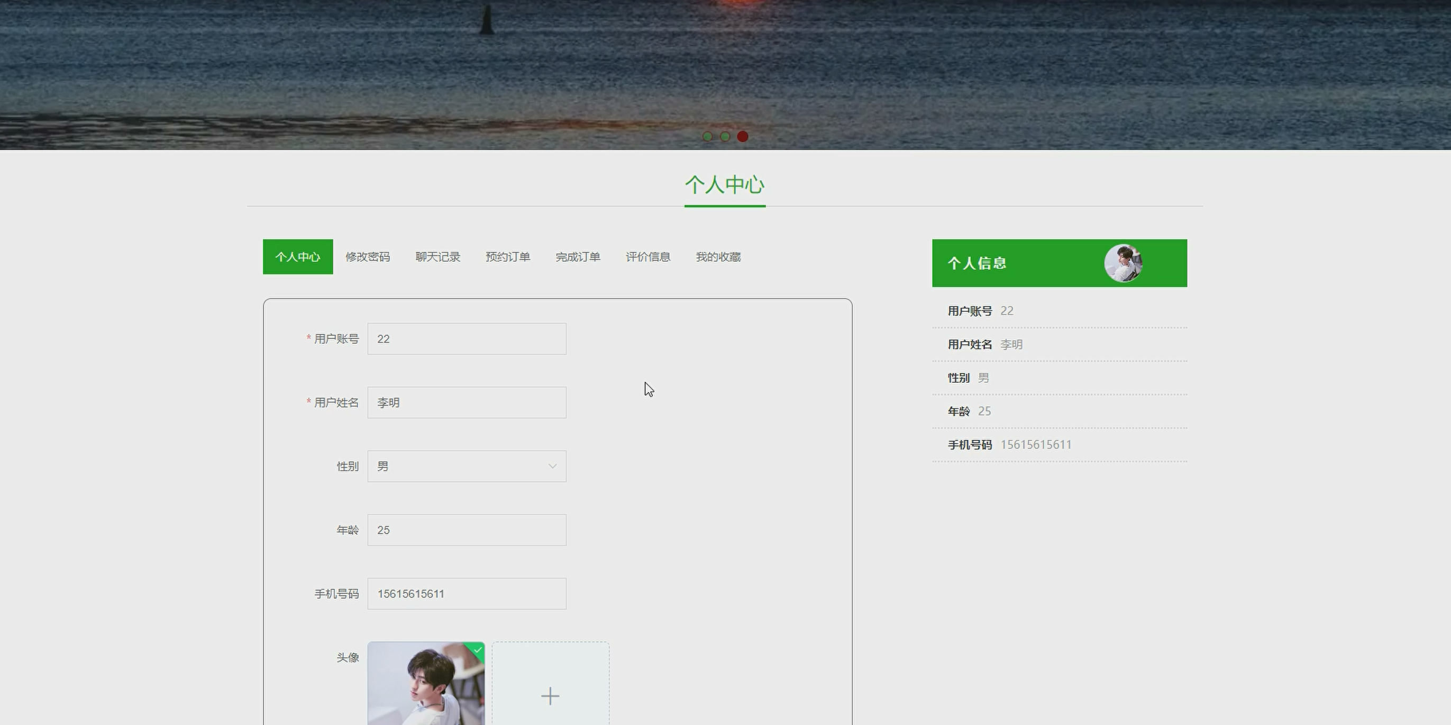Go to the first carousel slide dot
The image size is (1451, 725).
coord(707,136)
